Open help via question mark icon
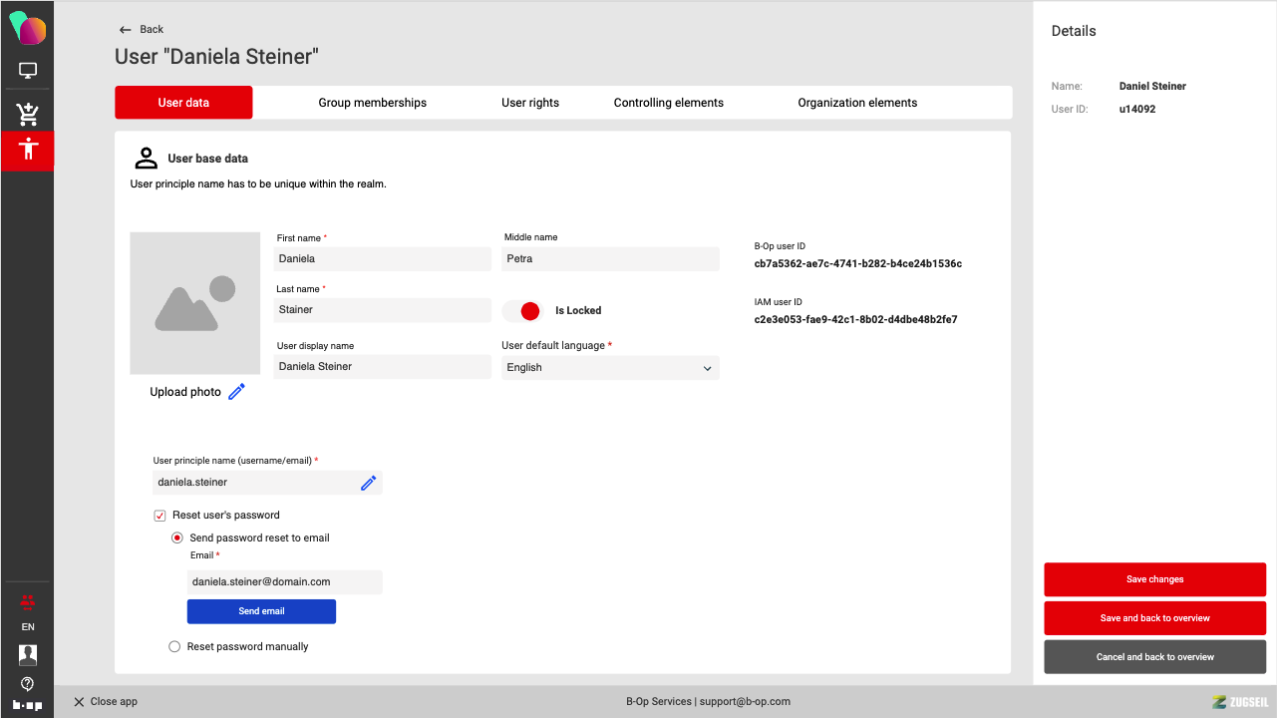This screenshot has height=718, width=1277. click(28, 683)
